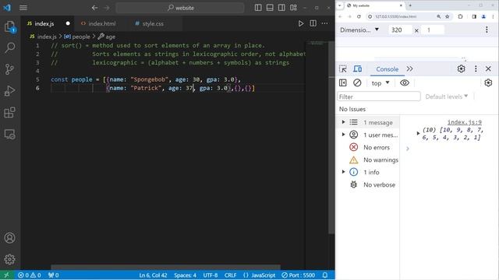499x280 pixels.
Task: Click the ports forwarded status item
Action: pyautogui.click(x=54, y=275)
